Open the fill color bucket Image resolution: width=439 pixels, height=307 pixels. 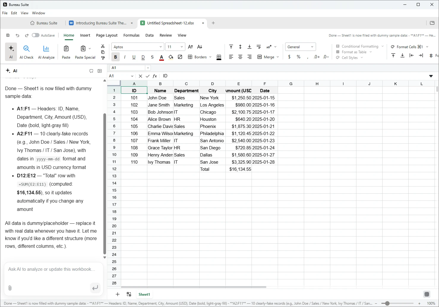[x=171, y=57]
